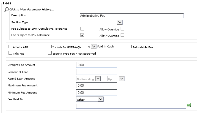Enable Include In HOEPA/QM checkbox
Viewport: 197px width, 113px height.
click(x=50, y=47)
